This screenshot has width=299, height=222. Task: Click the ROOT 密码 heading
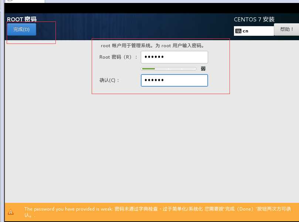[x=22, y=19]
